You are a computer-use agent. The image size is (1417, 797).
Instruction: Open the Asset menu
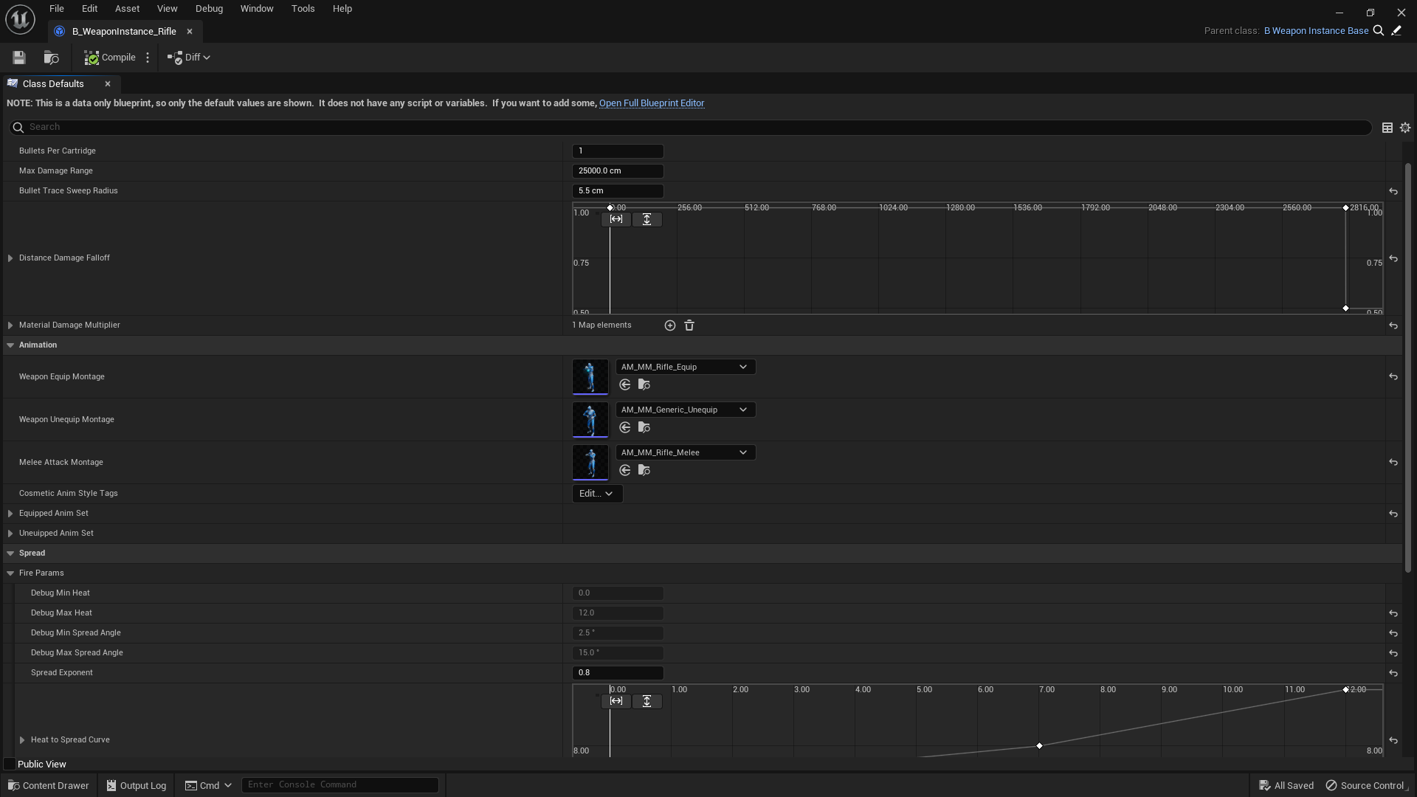click(x=127, y=9)
